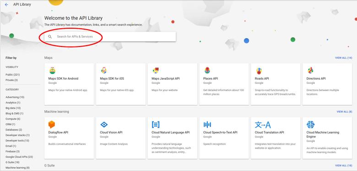Filter by Analytics (1) category
357x171 pixels.
tap(13, 103)
